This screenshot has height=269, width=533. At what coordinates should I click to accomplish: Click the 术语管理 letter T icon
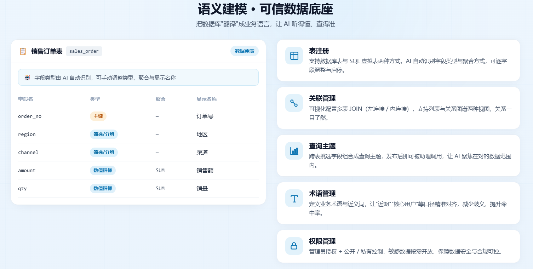[294, 198]
